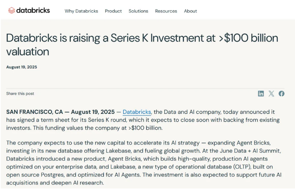The height and width of the screenshot is (192, 295).
Task: Click the date below the headline
Action: click(22, 67)
